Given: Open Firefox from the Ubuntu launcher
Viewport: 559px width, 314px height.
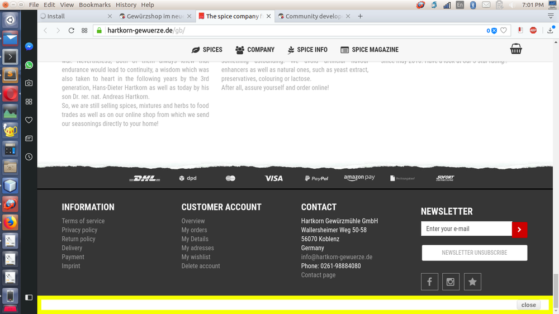Looking at the screenshot, I should [10, 222].
